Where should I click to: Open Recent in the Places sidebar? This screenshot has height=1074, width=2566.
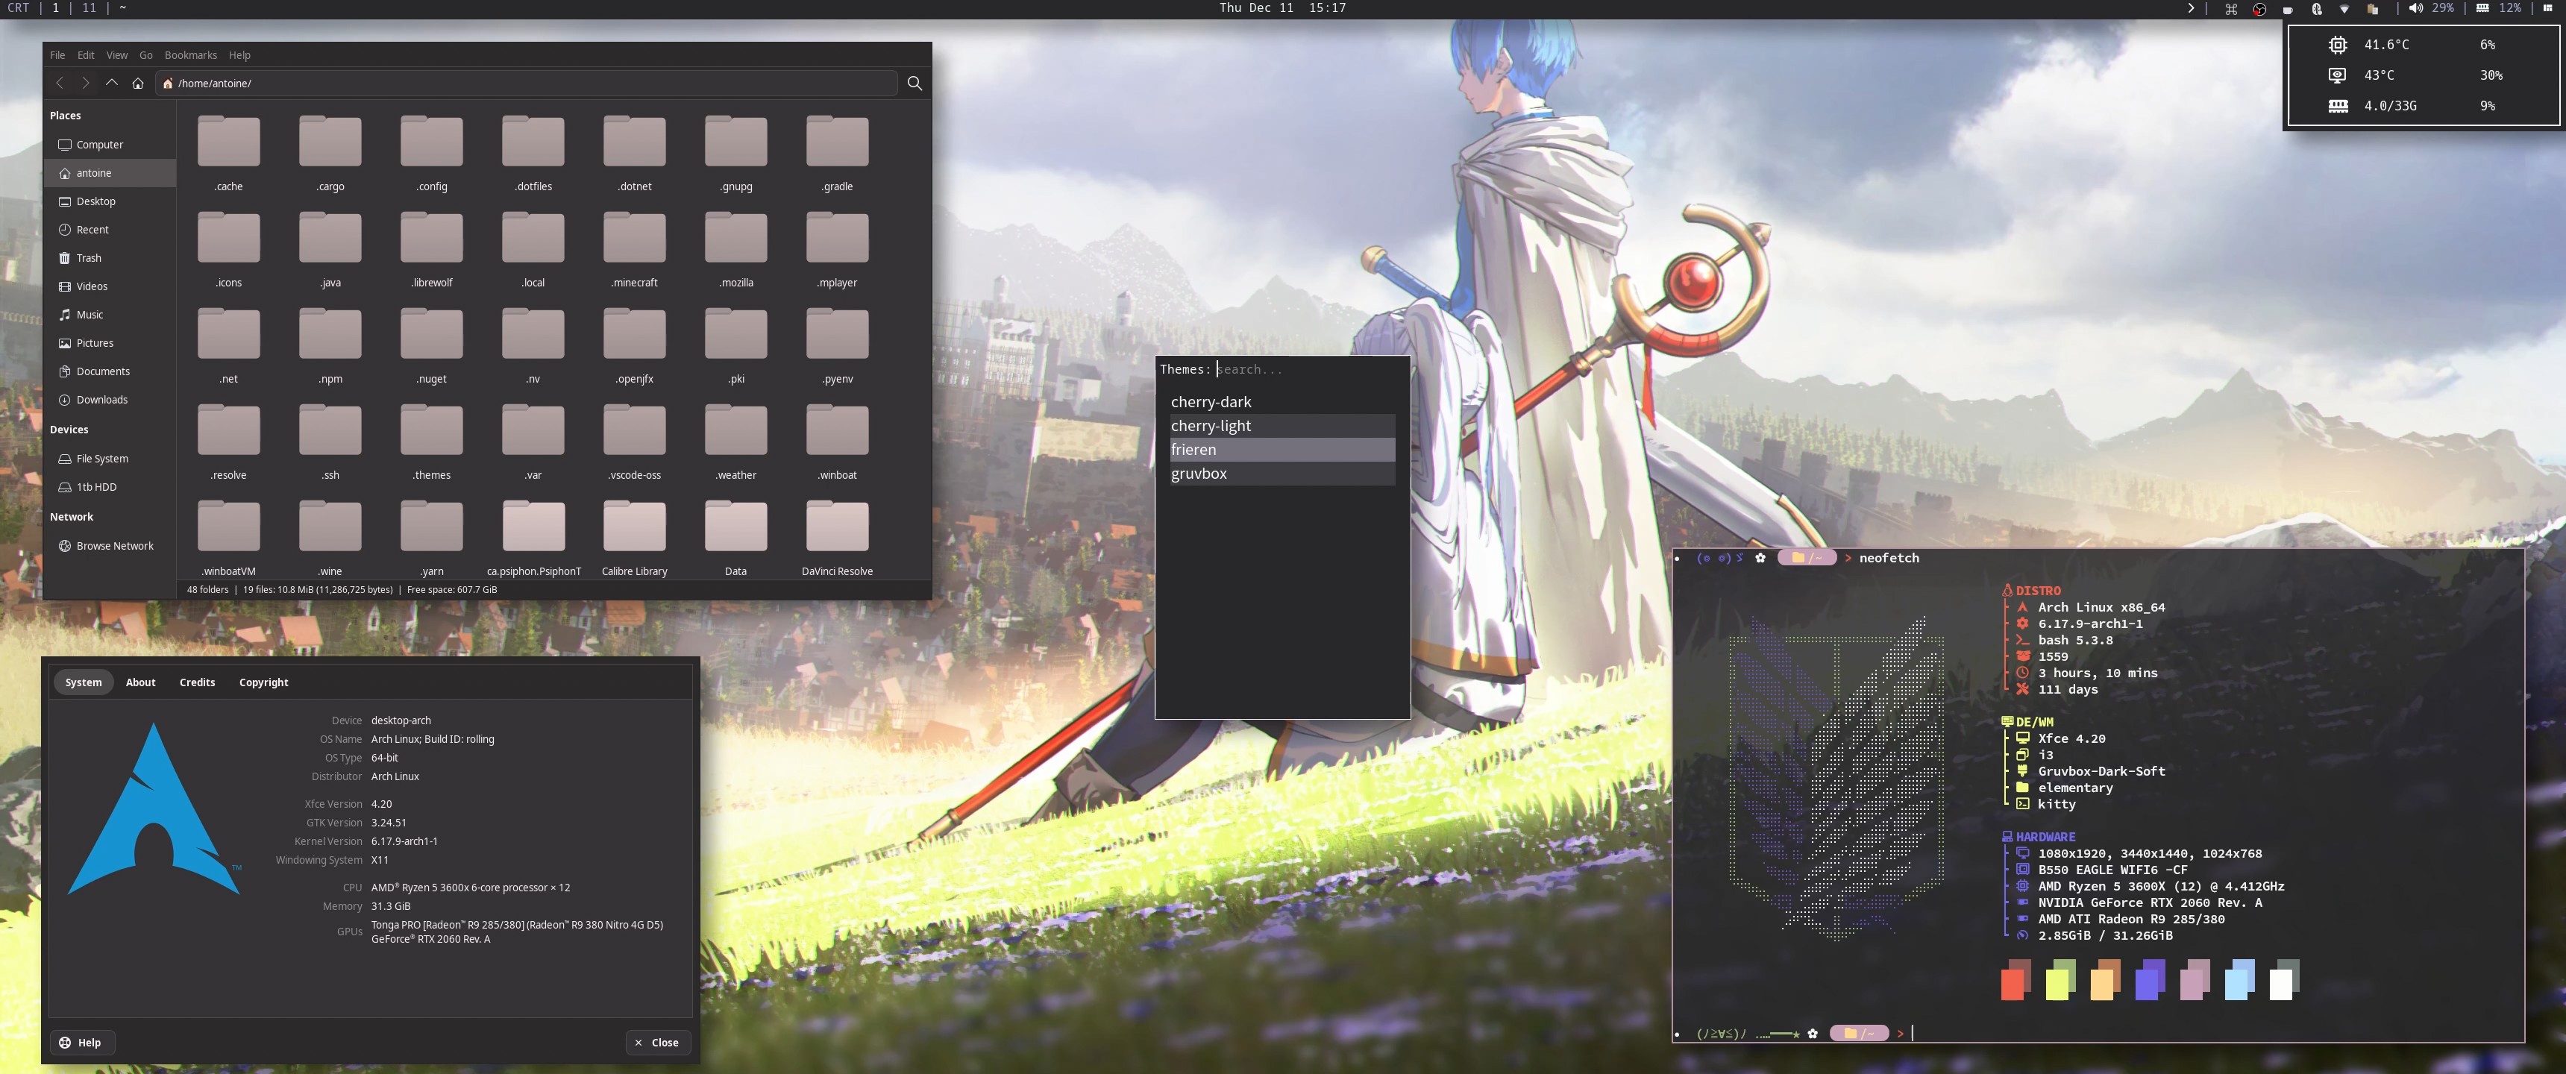point(110,230)
